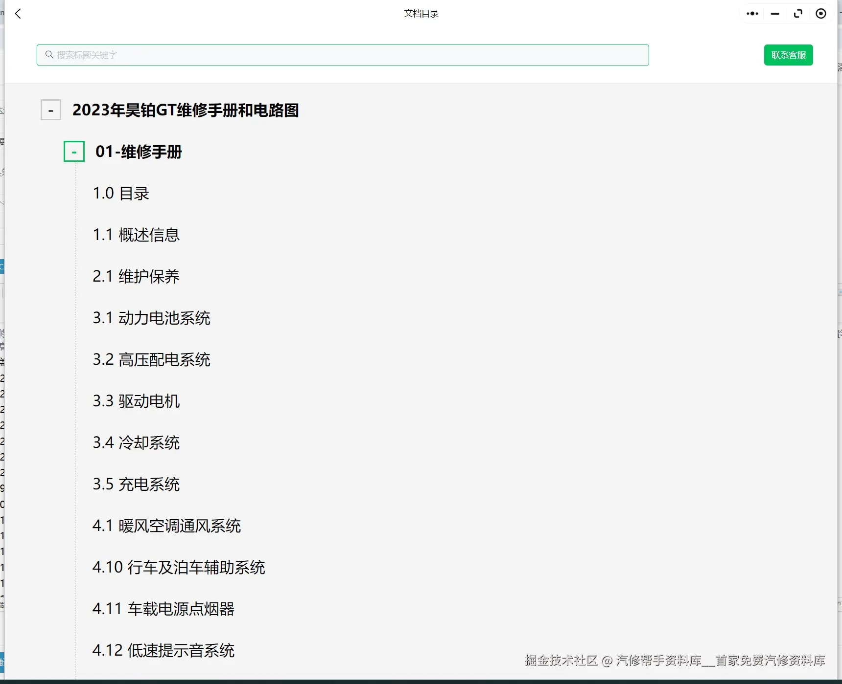Click the green 联系客服 button
This screenshot has width=842, height=684.
[788, 55]
